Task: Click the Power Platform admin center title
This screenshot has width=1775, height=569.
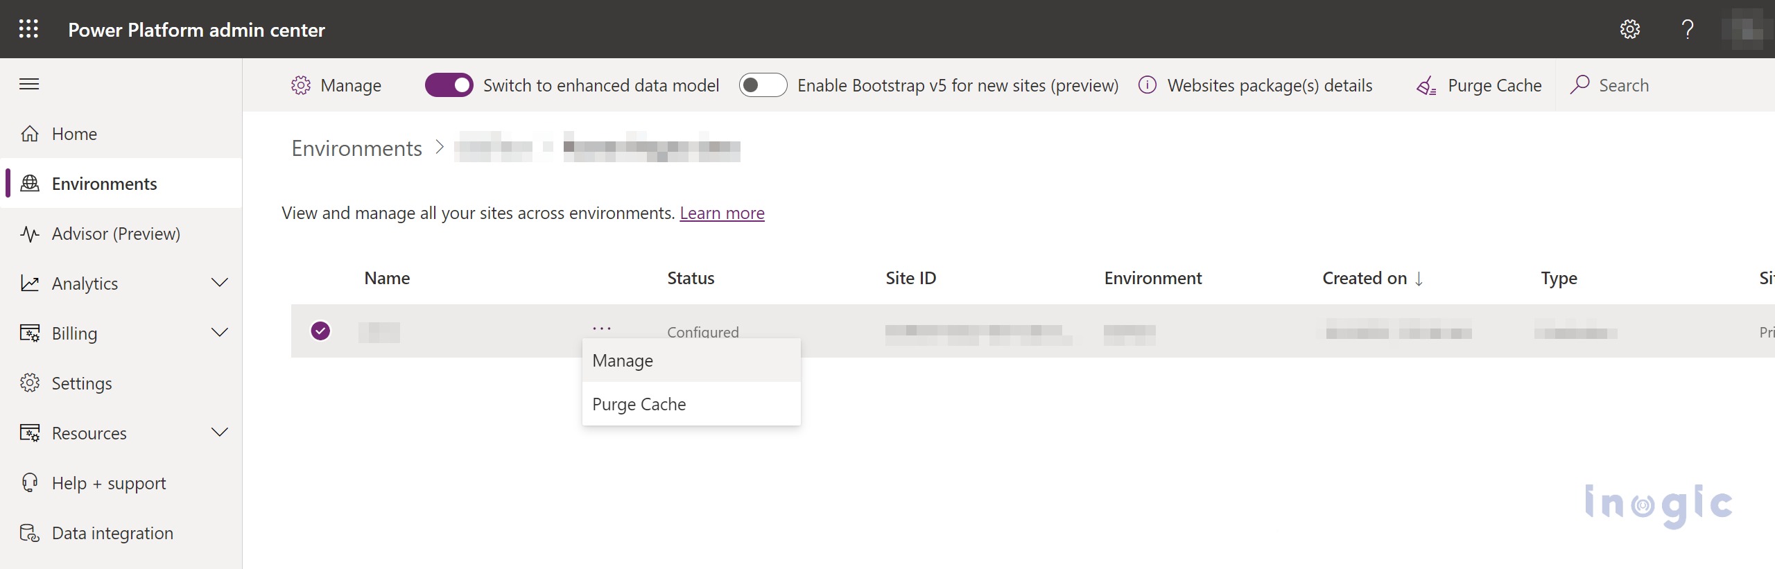Action: [196, 30]
